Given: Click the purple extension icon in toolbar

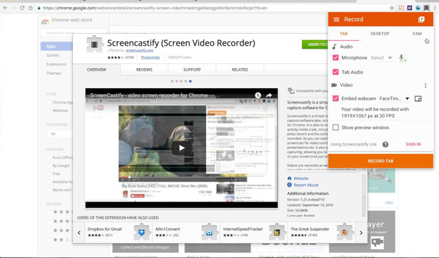Looking at the screenshot, I should pos(409,8).
